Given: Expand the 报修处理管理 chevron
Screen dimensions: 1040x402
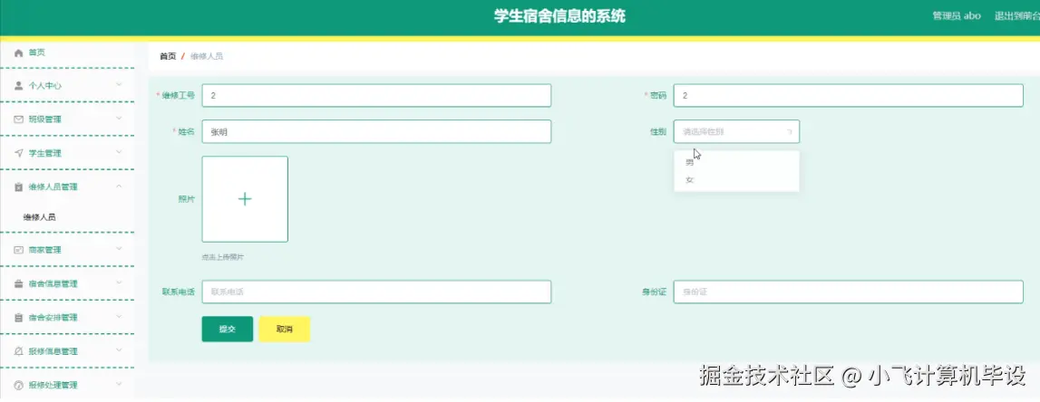Looking at the screenshot, I should [x=119, y=384].
